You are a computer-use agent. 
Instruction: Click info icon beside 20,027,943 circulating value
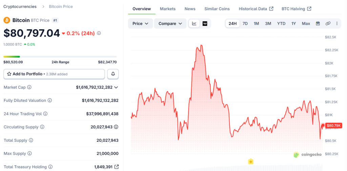(116, 127)
